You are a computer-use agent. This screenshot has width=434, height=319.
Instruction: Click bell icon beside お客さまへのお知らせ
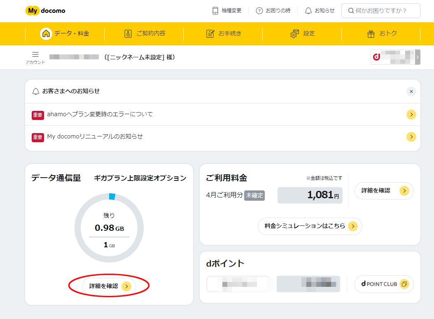(36, 91)
